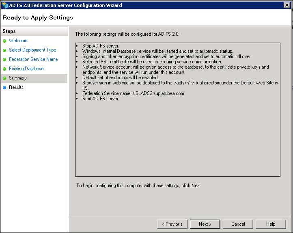
Task: Click the Windows Internal Database service line
Action: 158,51
